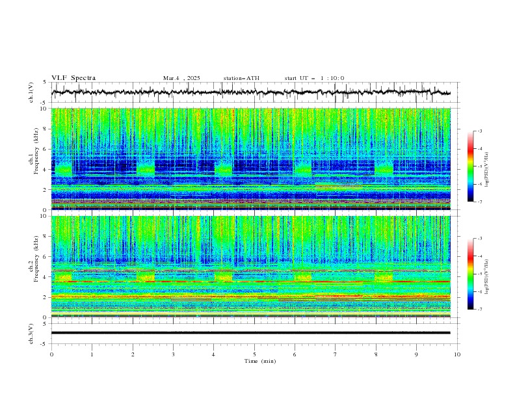
Task: Click the "station=ATH" label
Action: [x=241, y=78]
